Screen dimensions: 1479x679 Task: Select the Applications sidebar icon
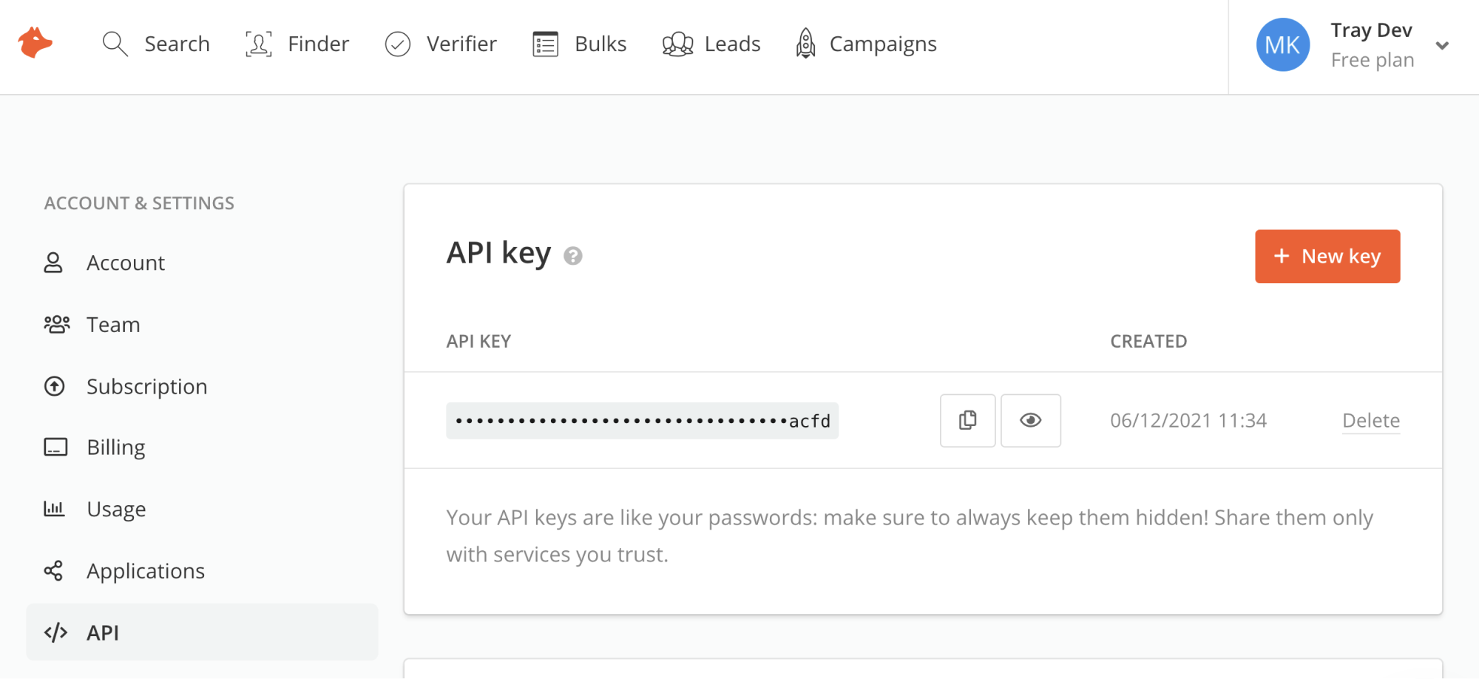pyautogui.click(x=53, y=570)
